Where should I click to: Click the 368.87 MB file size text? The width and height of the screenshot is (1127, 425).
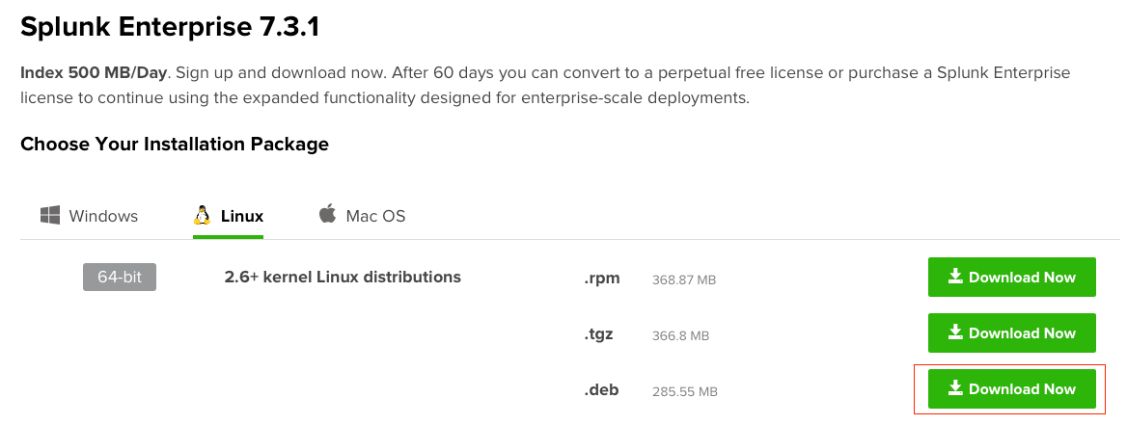684,280
